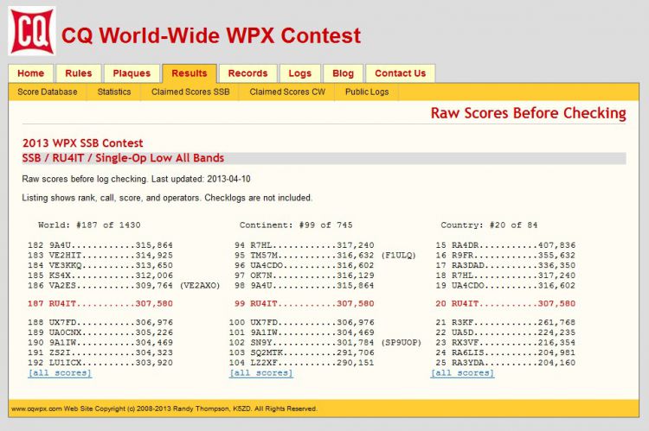The image size is (649, 431).
Task: Select country rank 24 RA6LIS row
Action: [x=505, y=352]
